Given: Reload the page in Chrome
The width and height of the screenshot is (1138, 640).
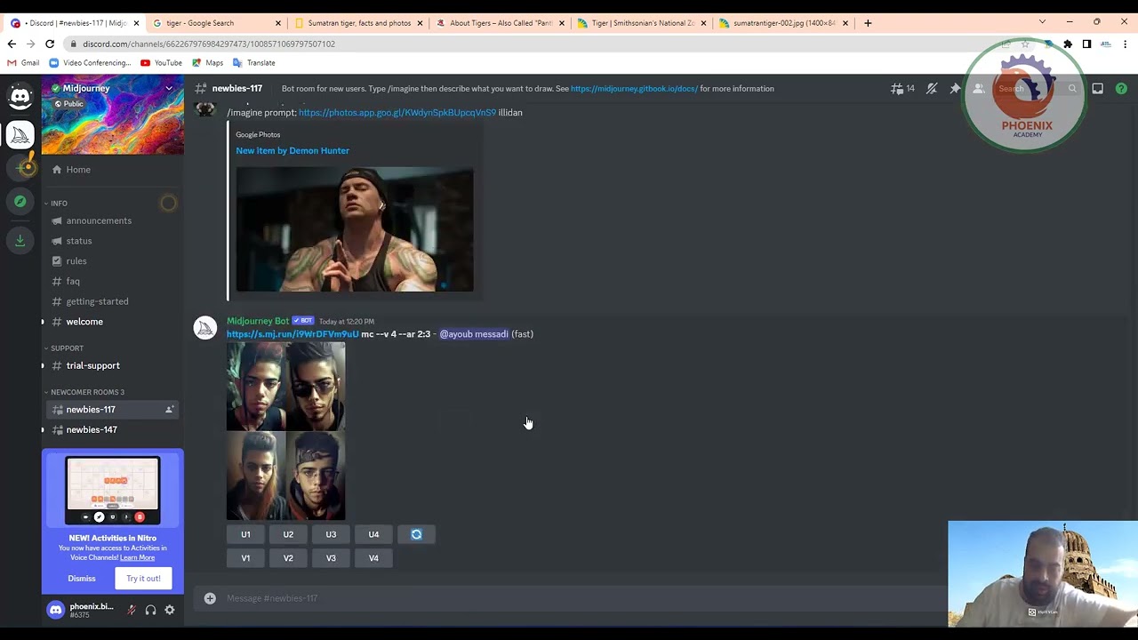Looking at the screenshot, I should click(50, 44).
